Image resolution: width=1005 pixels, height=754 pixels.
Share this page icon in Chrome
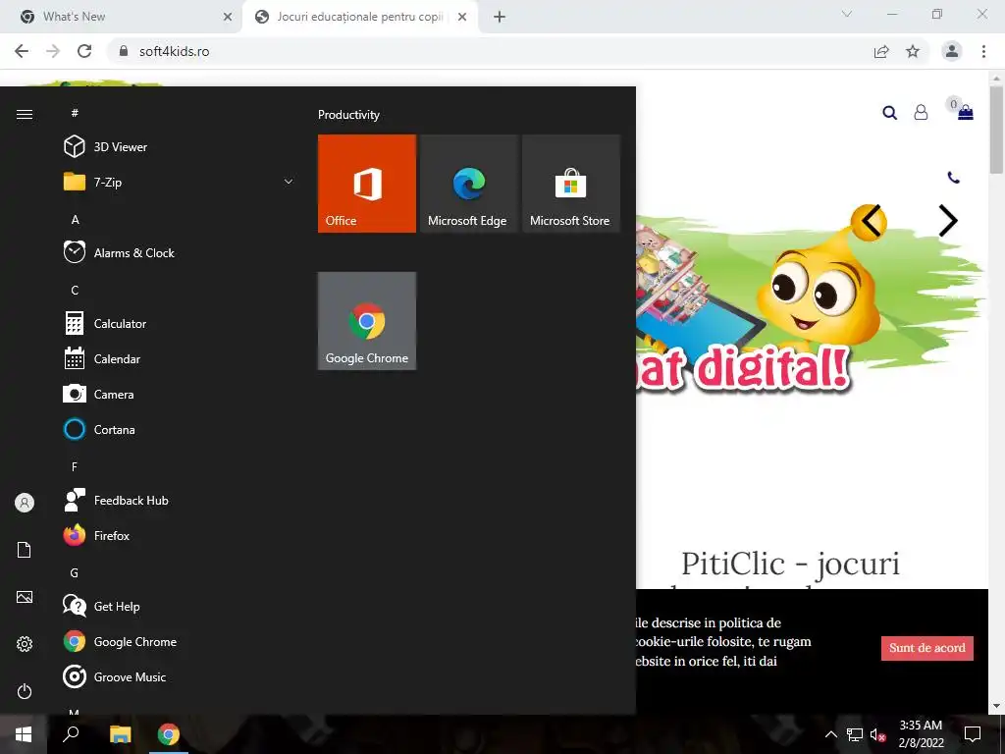tap(882, 51)
